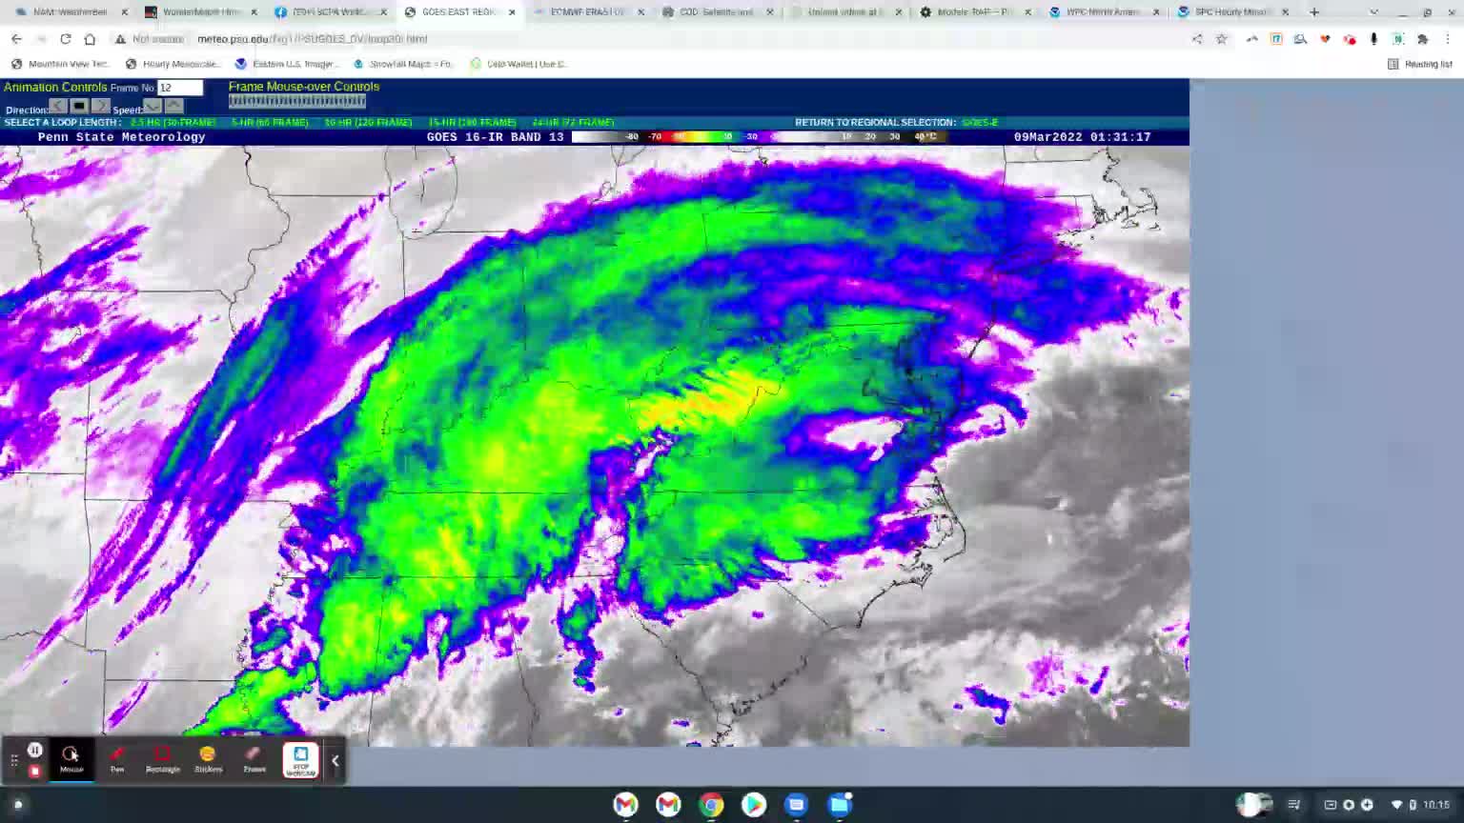Click the Frame No input field

pyautogui.click(x=180, y=87)
